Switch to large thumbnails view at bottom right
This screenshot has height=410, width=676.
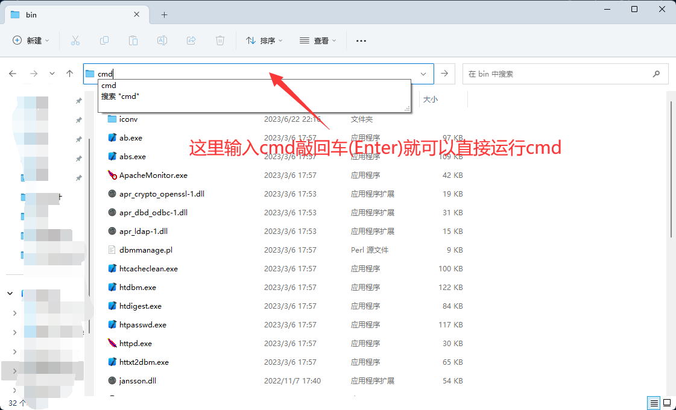click(x=667, y=403)
